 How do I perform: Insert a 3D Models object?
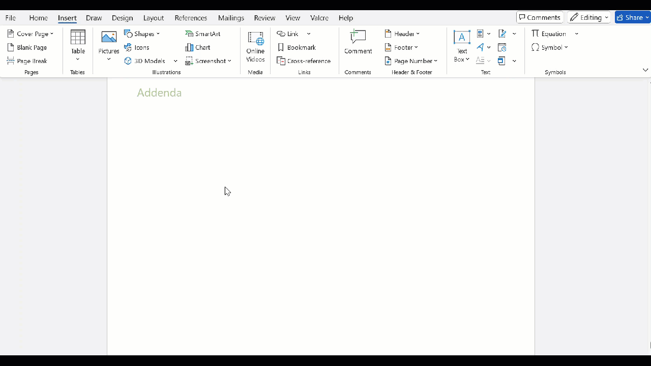click(x=145, y=61)
